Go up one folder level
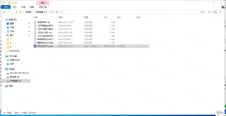The height and width of the screenshot is (116, 226). (x=16, y=12)
